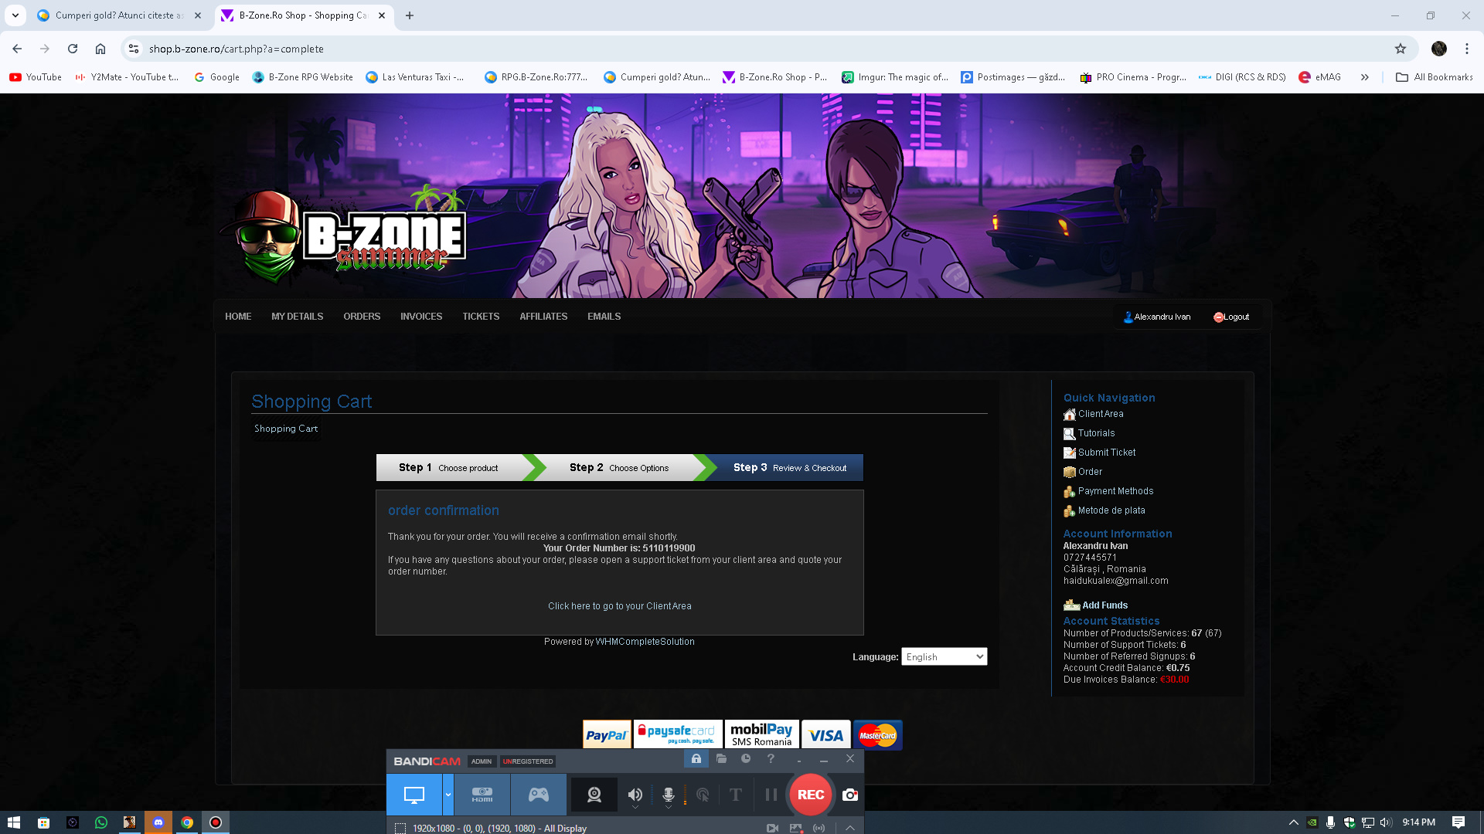The image size is (1484, 834).
Task: Open Bandicam help question mark
Action: click(x=771, y=759)
